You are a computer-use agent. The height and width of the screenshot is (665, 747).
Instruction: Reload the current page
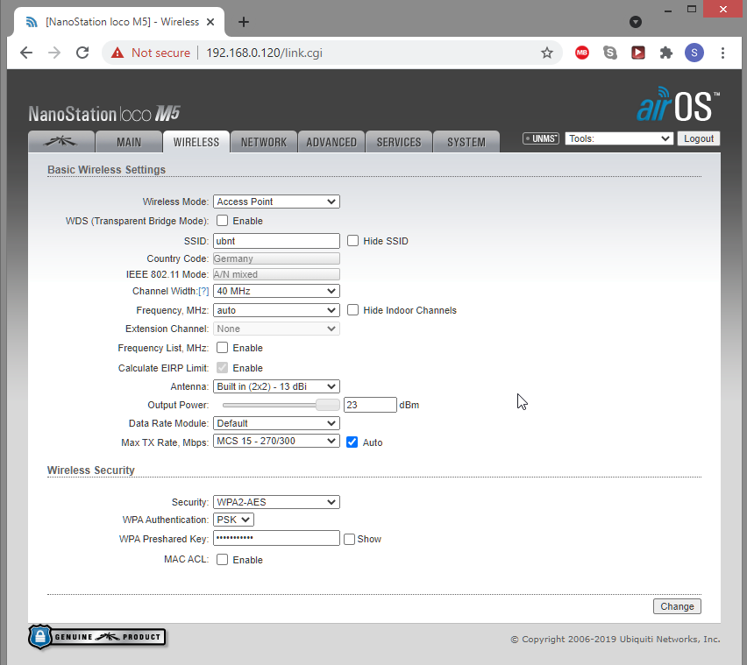click(82, 53)
